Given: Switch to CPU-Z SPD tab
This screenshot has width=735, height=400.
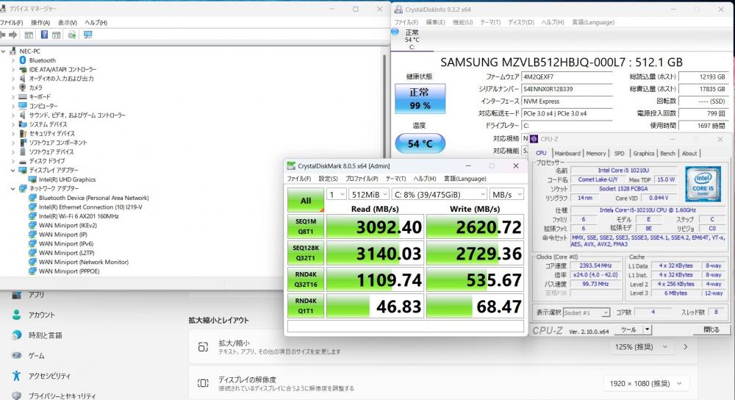Looking at the screenshot, I should click(x=619, y=154).
